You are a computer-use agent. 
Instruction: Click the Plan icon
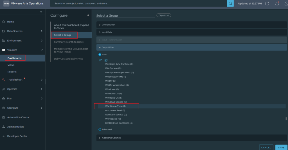pos(3,99)
